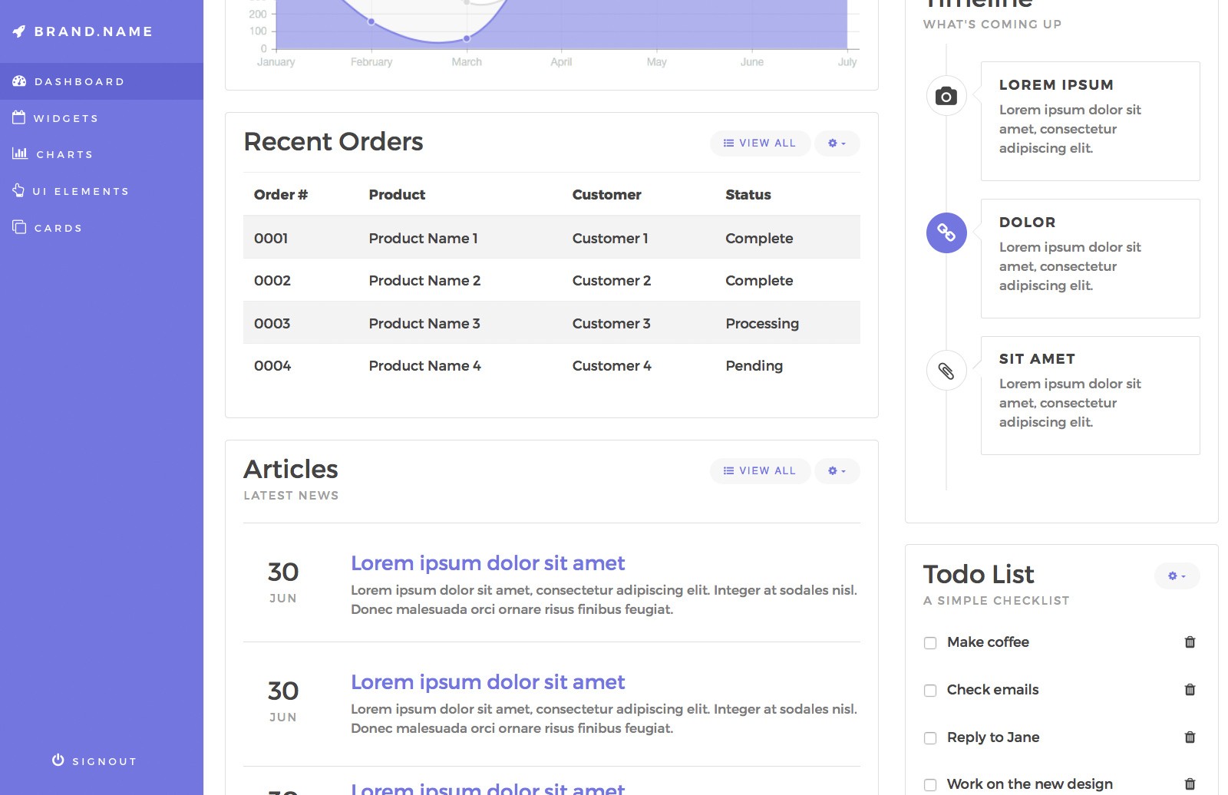This screenshot has width=1228, height=795.
Task: Open the Charts sidebar item
Action: click(x=64, y=154)
